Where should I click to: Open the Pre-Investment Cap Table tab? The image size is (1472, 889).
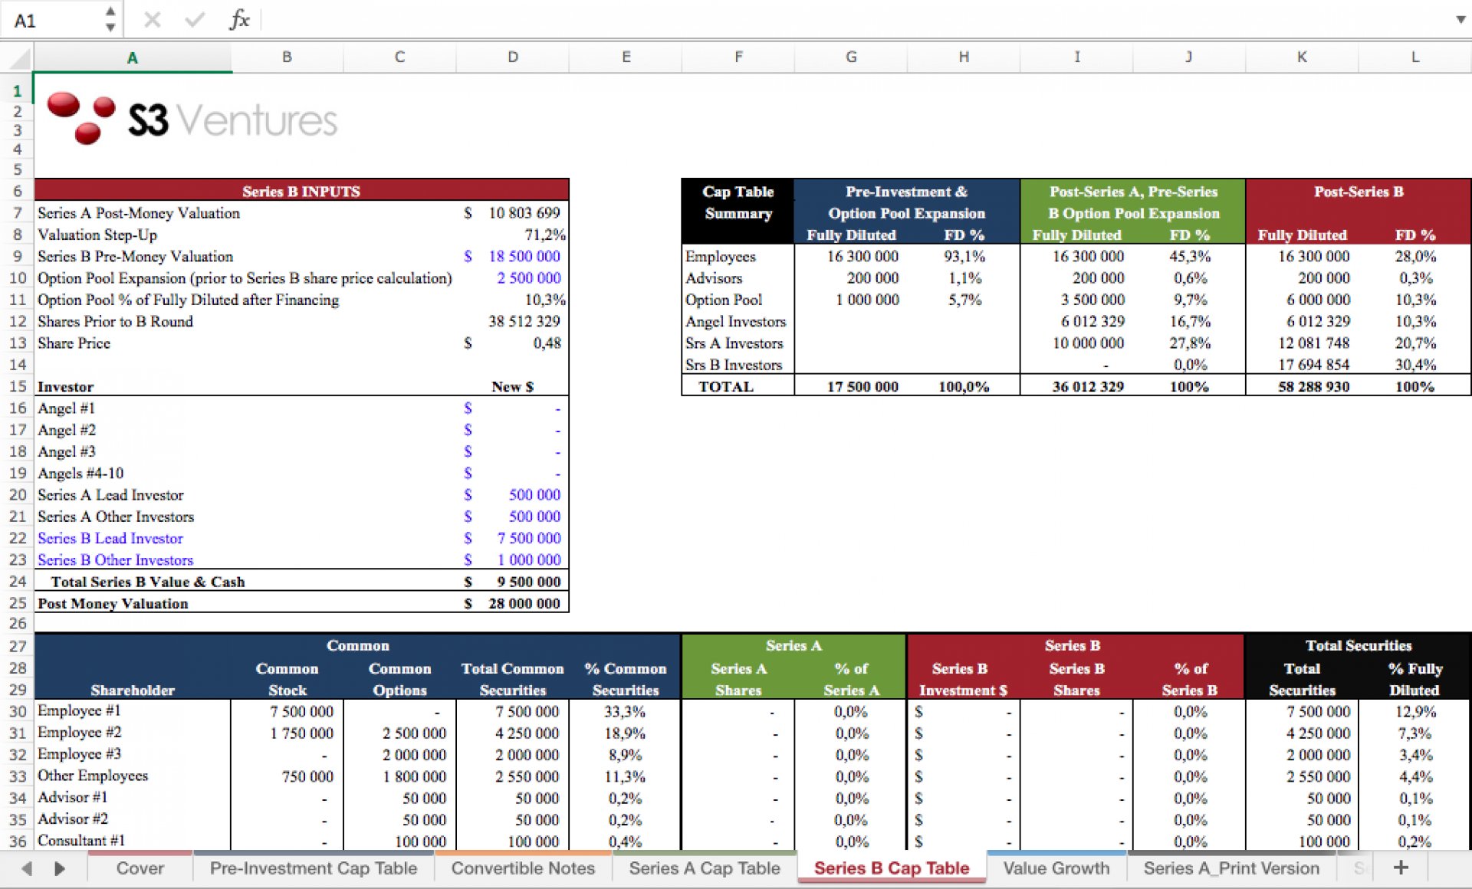pos(314,868)
